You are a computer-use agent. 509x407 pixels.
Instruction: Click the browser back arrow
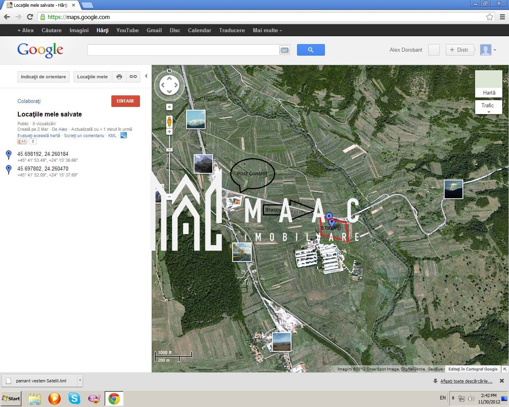(x=7, y=17)
